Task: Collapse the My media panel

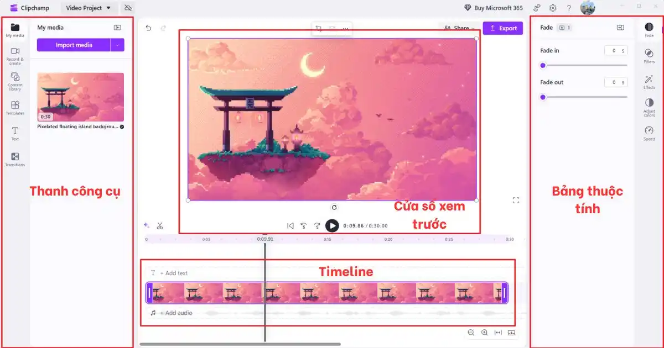Action: 117,27
